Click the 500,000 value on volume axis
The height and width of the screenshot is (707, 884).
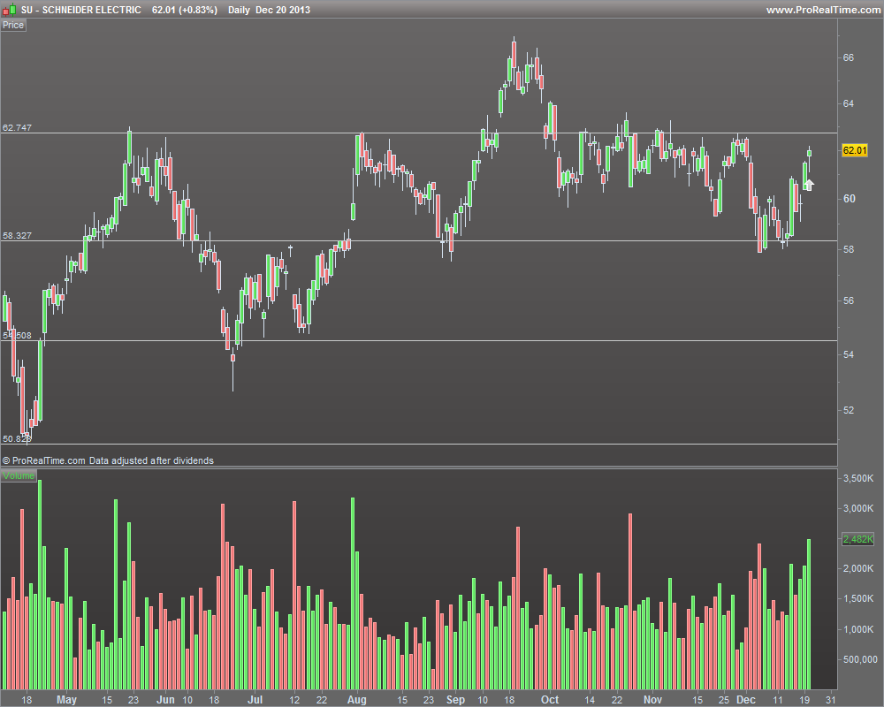(x=860, y=659)
